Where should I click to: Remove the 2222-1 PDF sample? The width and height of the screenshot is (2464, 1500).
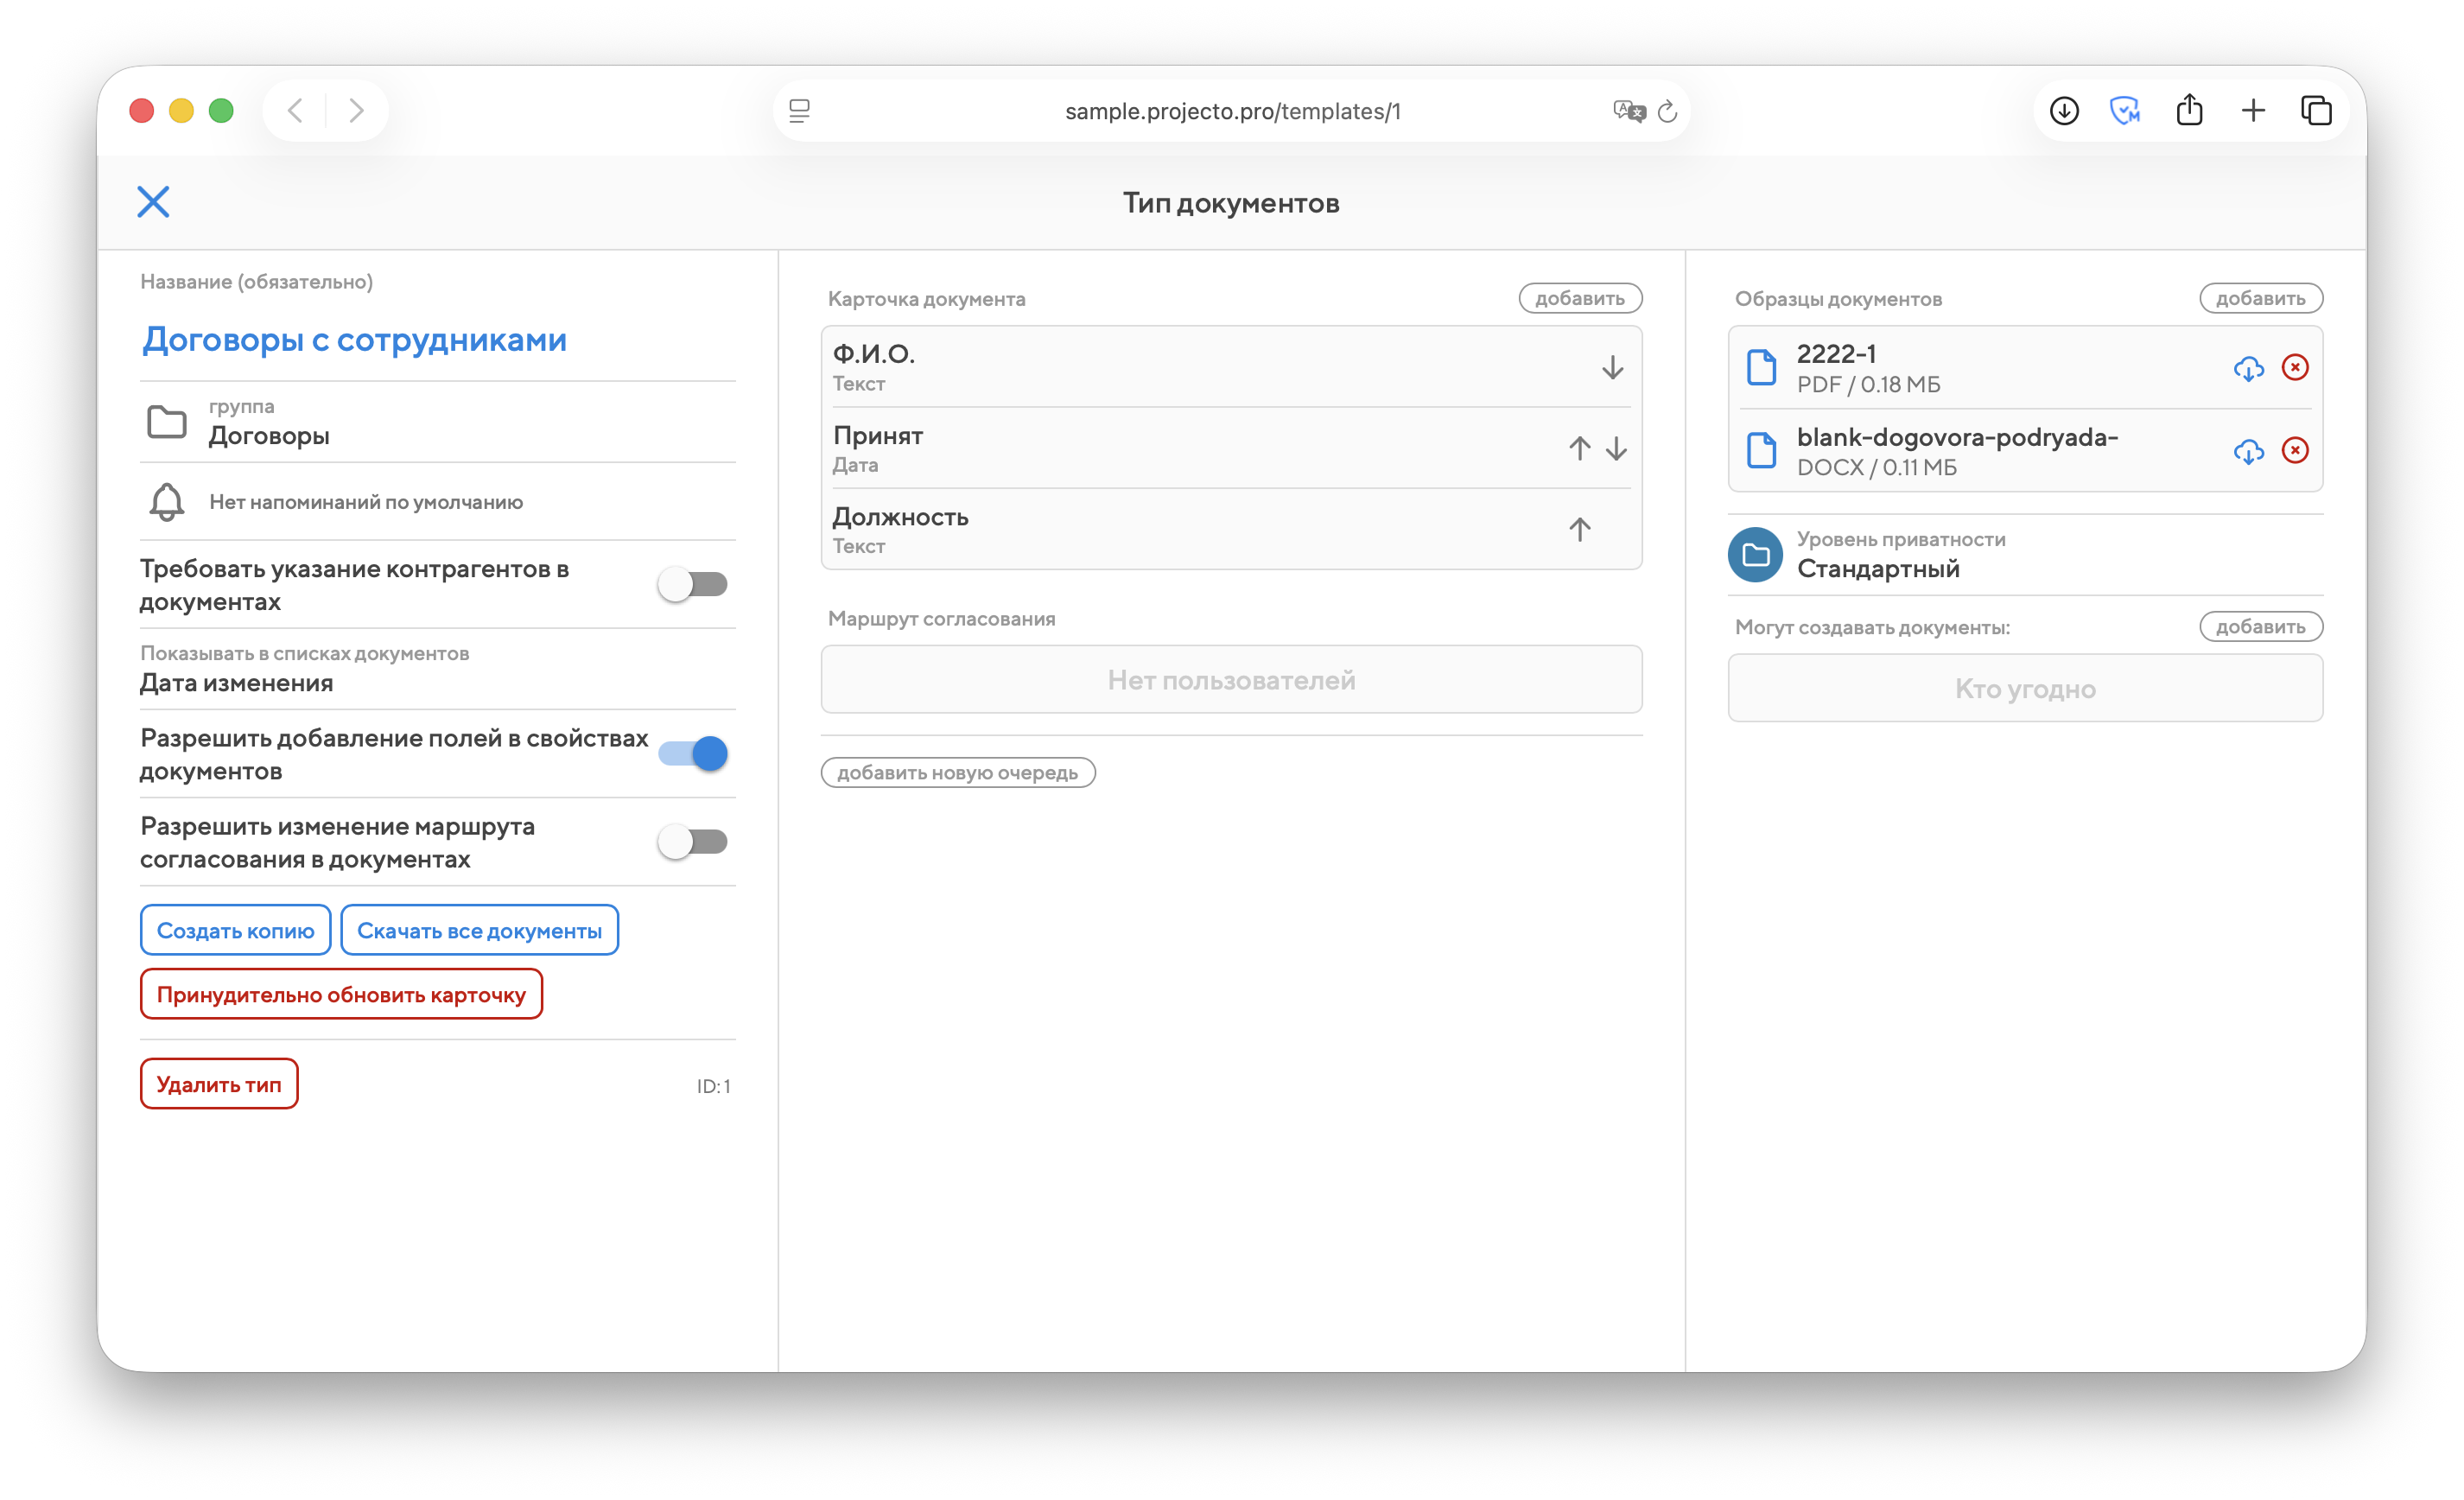coord(2295,368)
